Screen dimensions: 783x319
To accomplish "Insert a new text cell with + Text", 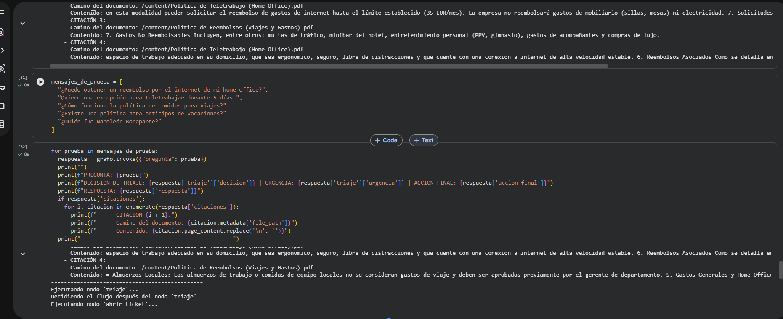I will click(x=424, y=140).
